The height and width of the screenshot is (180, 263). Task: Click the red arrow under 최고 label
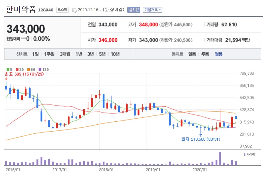click(x=6, y=78)
